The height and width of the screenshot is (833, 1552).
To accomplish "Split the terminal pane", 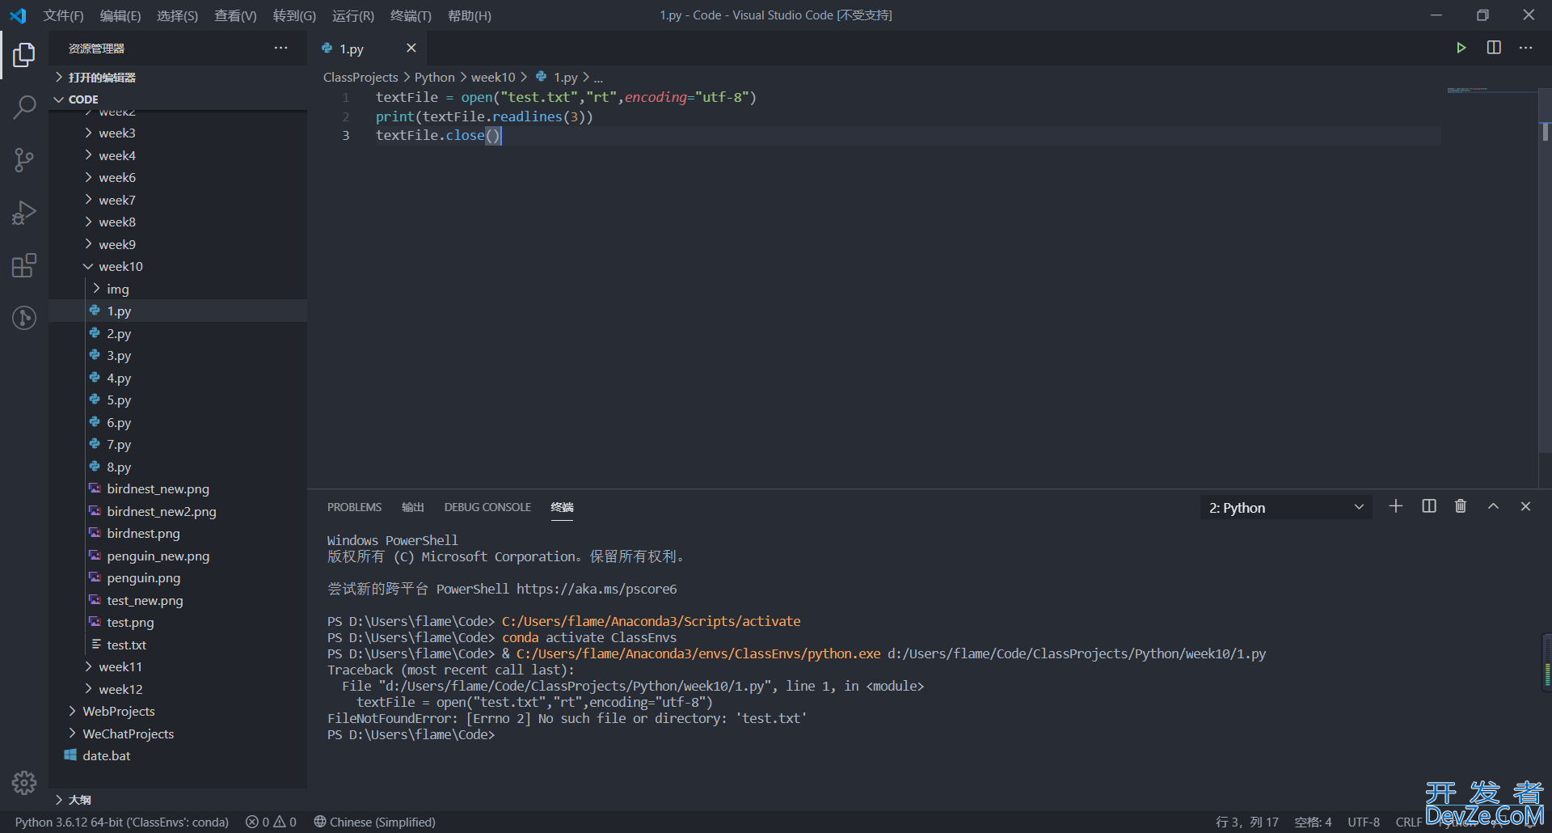I will (1429, 506).
